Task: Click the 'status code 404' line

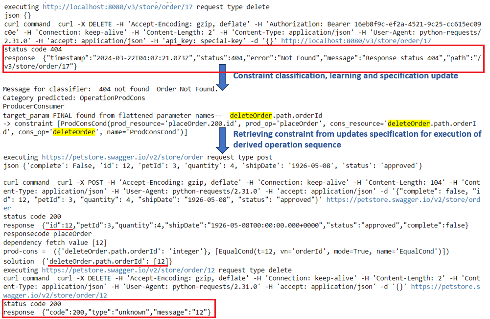Action: (x=33, y=49)
